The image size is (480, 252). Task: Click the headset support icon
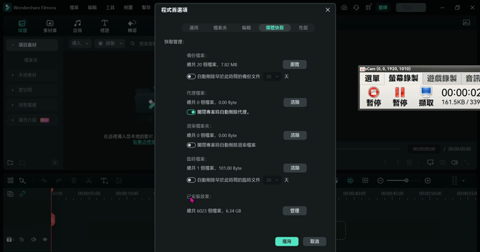pyautogui.click(x=356, y=7)
